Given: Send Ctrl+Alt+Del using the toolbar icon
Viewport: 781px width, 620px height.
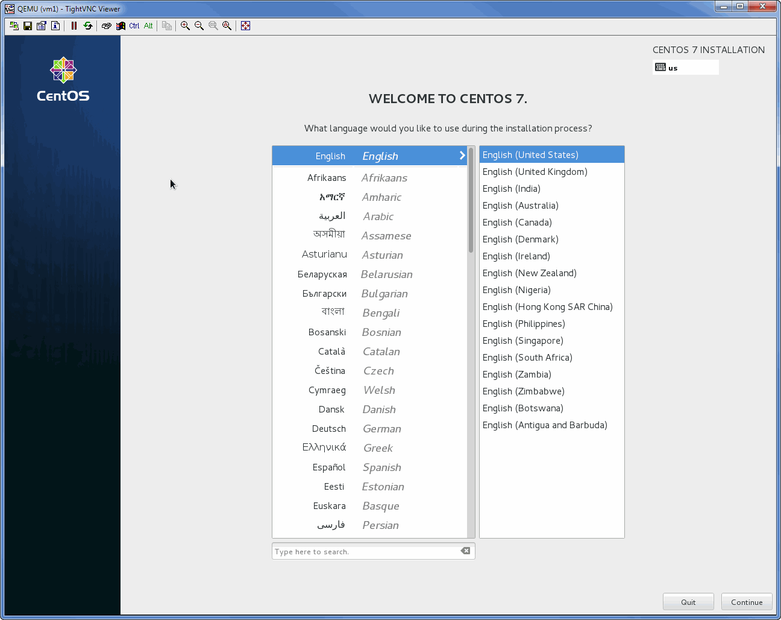Looking at the screenshot, I should (107, 26).
